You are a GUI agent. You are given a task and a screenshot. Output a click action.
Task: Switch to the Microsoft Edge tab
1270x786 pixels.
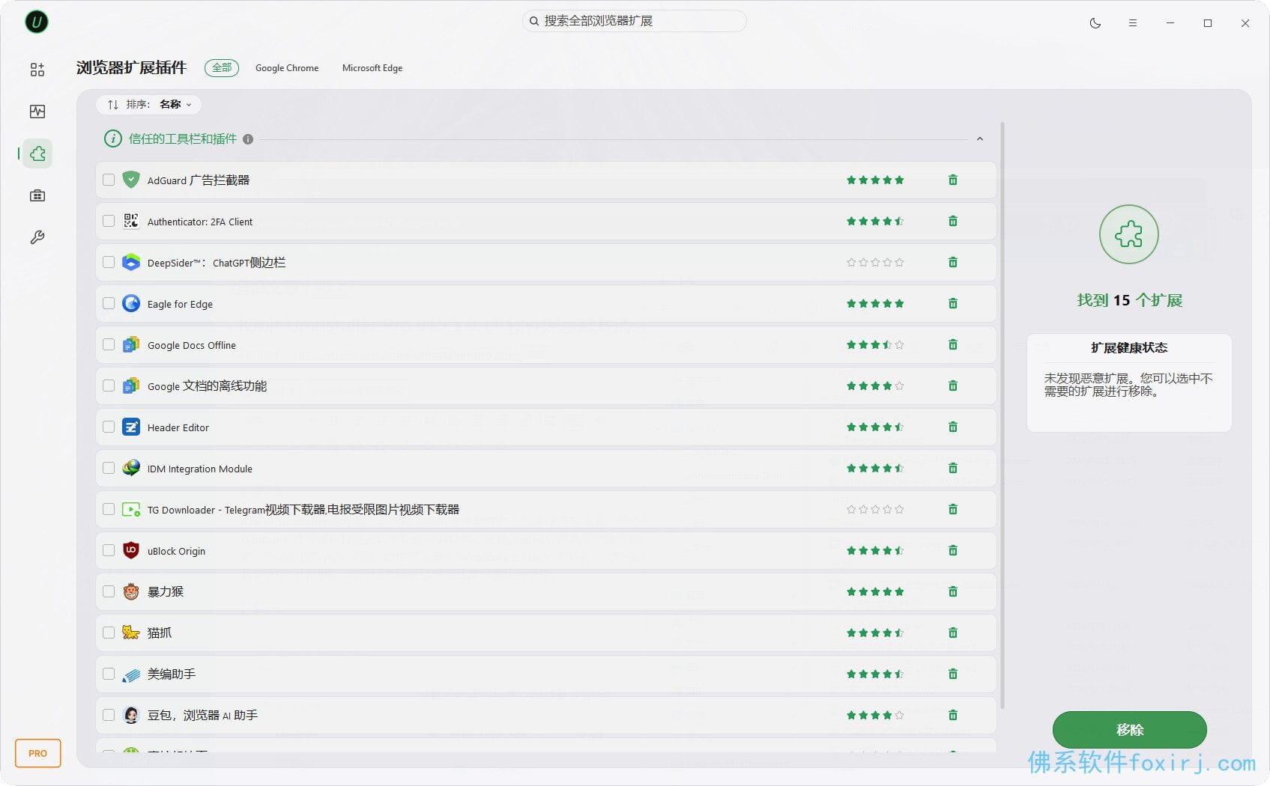pyautogui.click(x=372, y=68)
